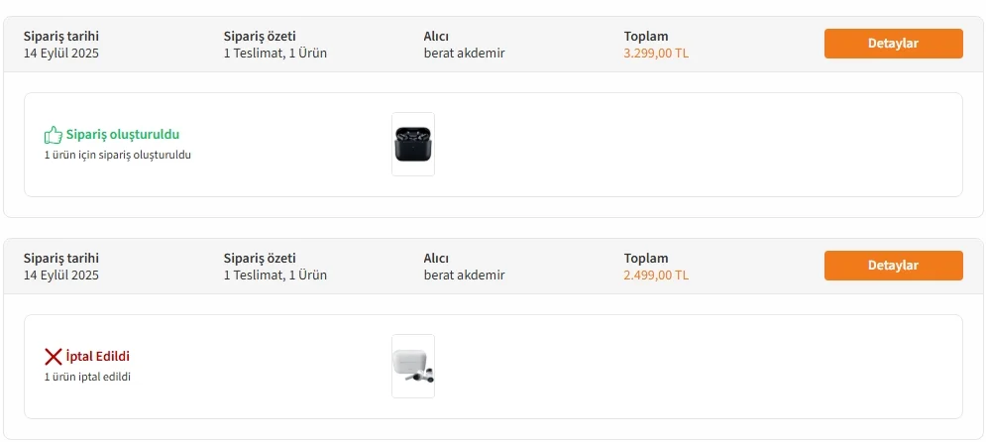Click the 2.499,00 TL total amount
986x442 pixels.
click(x=655, y=276)
